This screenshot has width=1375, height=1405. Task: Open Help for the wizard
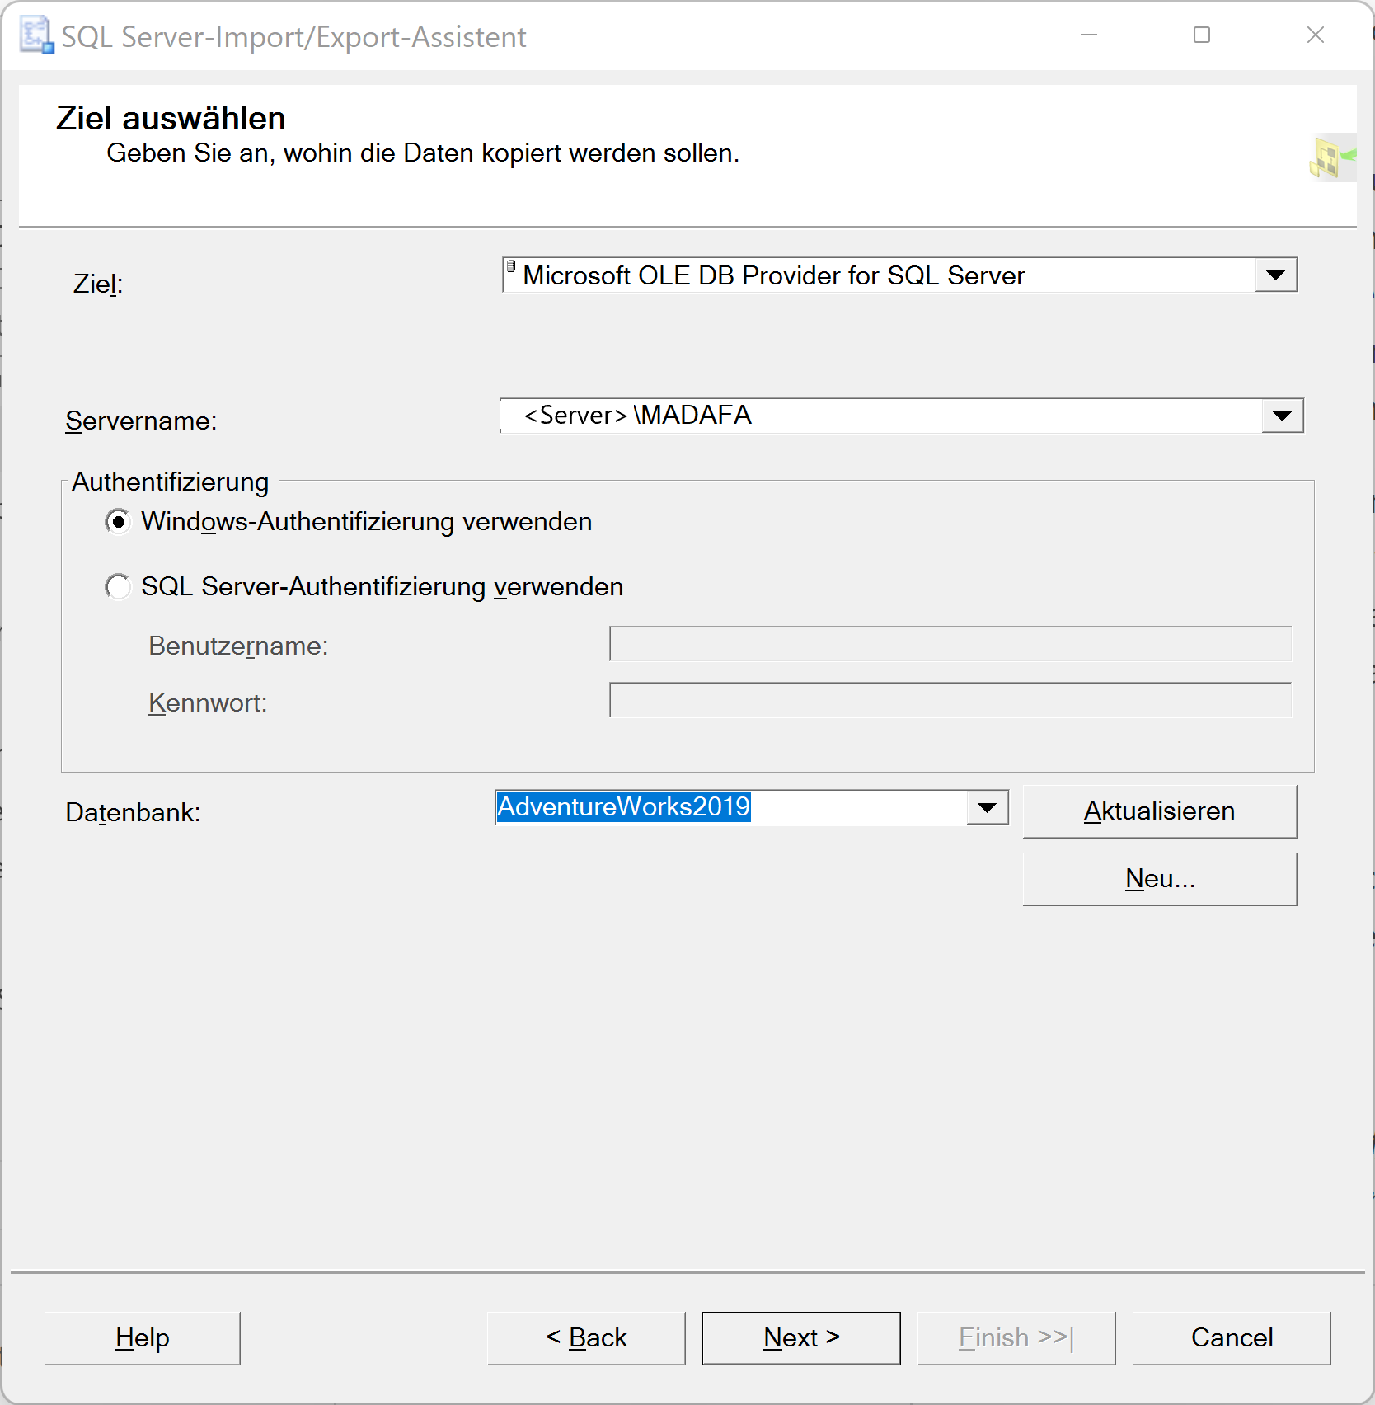[x=143, y=1338]
